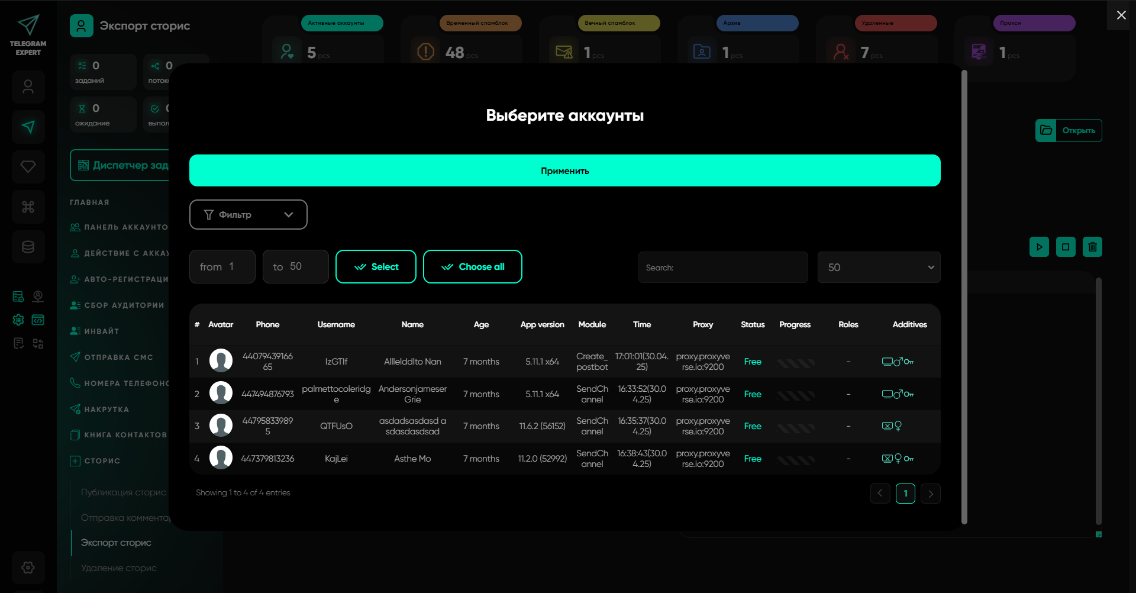The image size is (1136, 593).
Task: Open the database sidebar icon
Action: (x=28, y=247)
